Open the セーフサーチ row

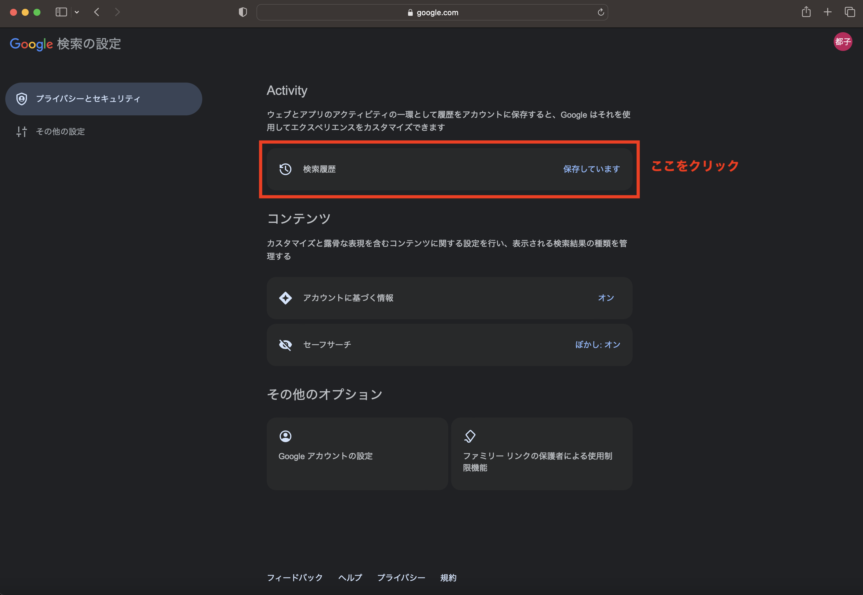coord(449,345)
